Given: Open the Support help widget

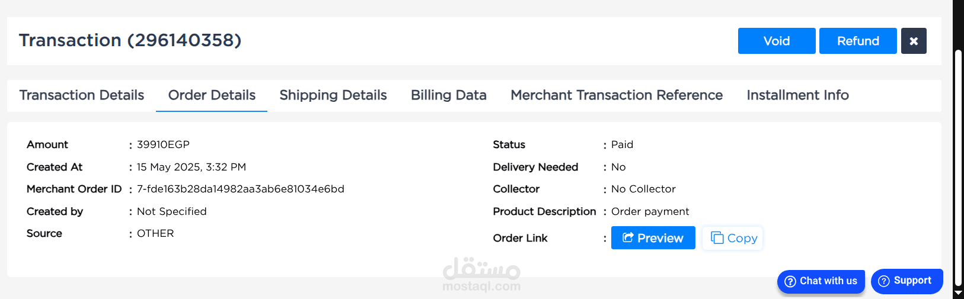Looking at the screenshot, I should pyautogui.click(x=906, y=281).
